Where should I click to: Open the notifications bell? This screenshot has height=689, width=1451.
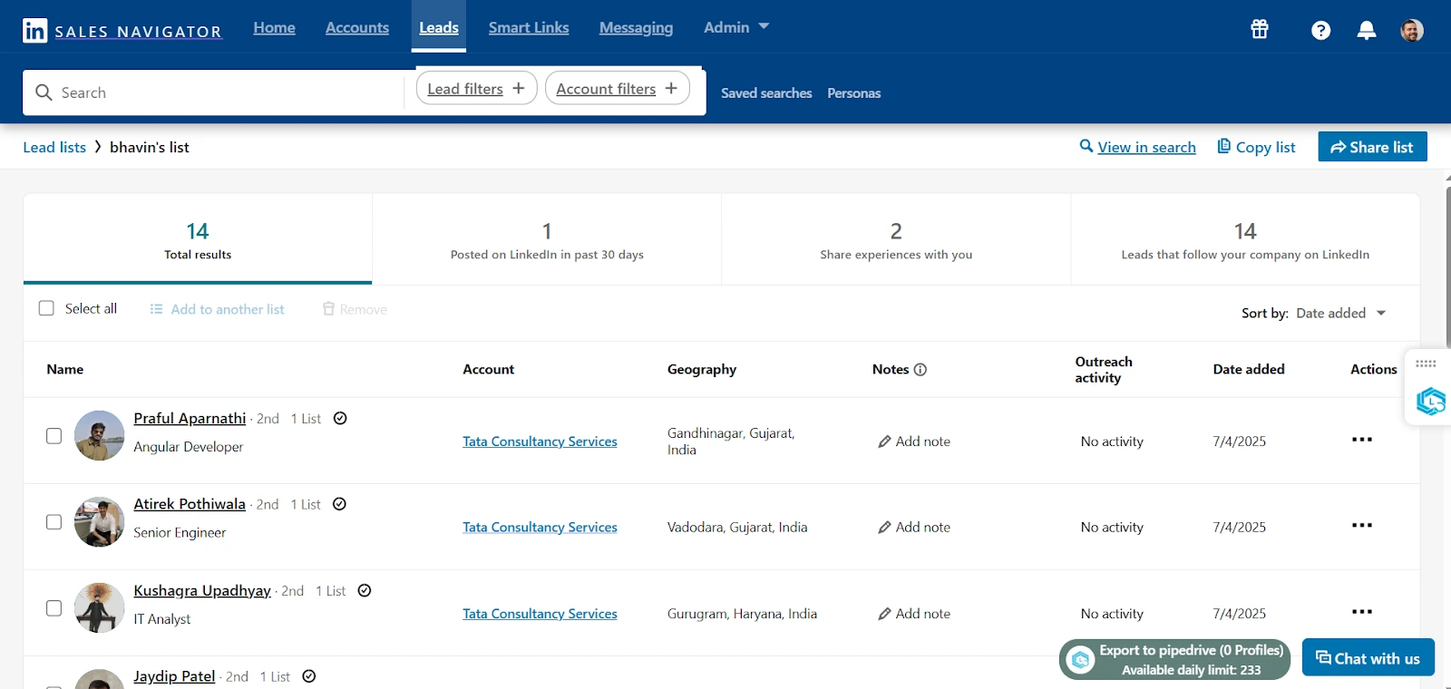(1367, 30)
